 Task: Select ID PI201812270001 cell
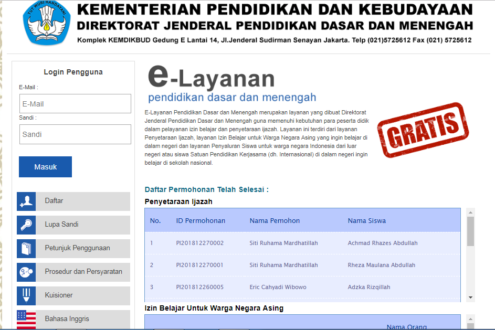200,265
